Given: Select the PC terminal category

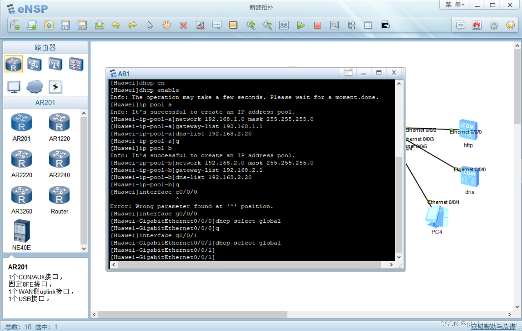Looking at the screenshot, I should (x=14, y=87).
